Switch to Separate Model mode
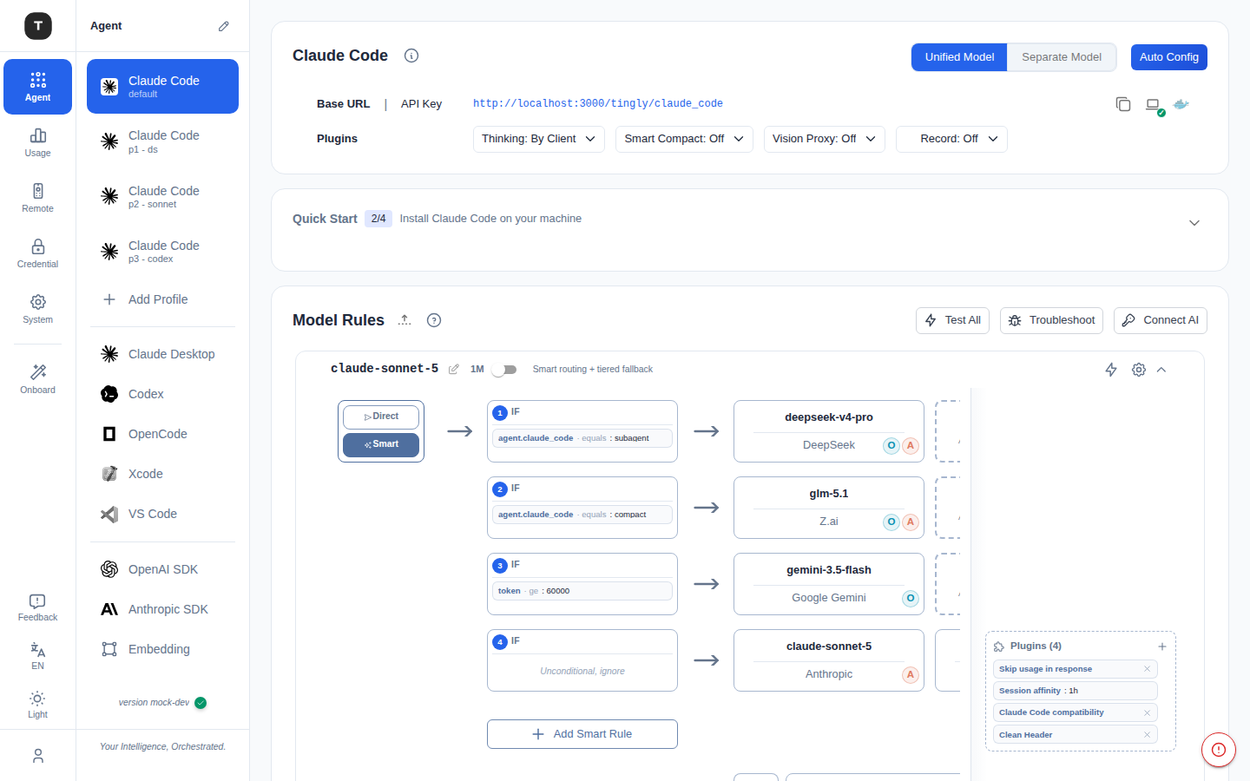Image resolution: width=1250 pixels, height=781 pixels. pos(1062,57)
